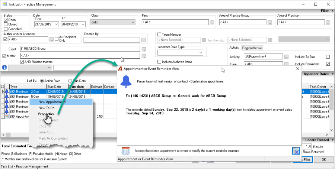
Task: Click the Created By input field
Action: pyautogui.click(x=112, y=40)
